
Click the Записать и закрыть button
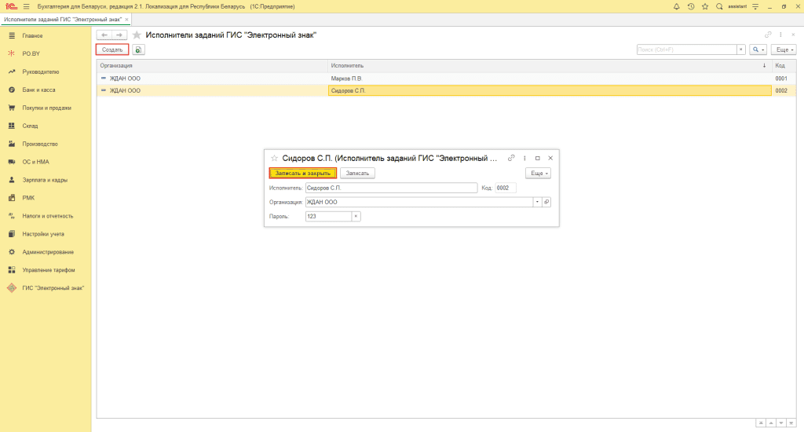click(x=302, y=173)
